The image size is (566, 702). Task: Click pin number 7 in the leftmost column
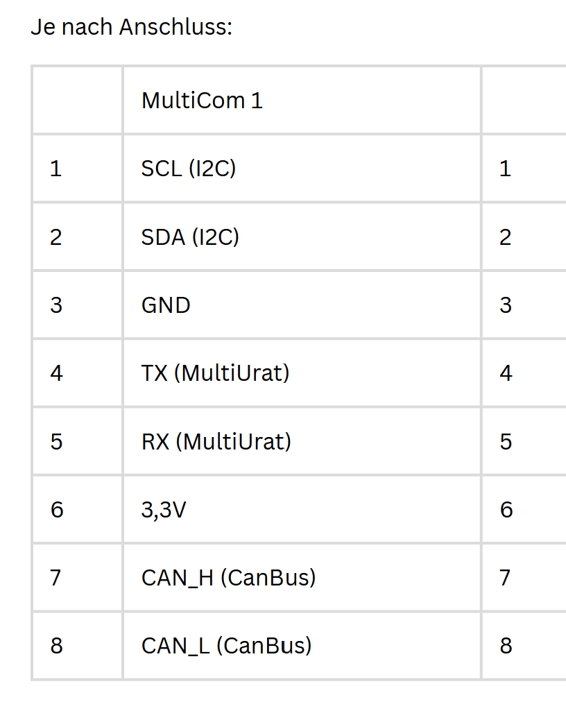56,577
